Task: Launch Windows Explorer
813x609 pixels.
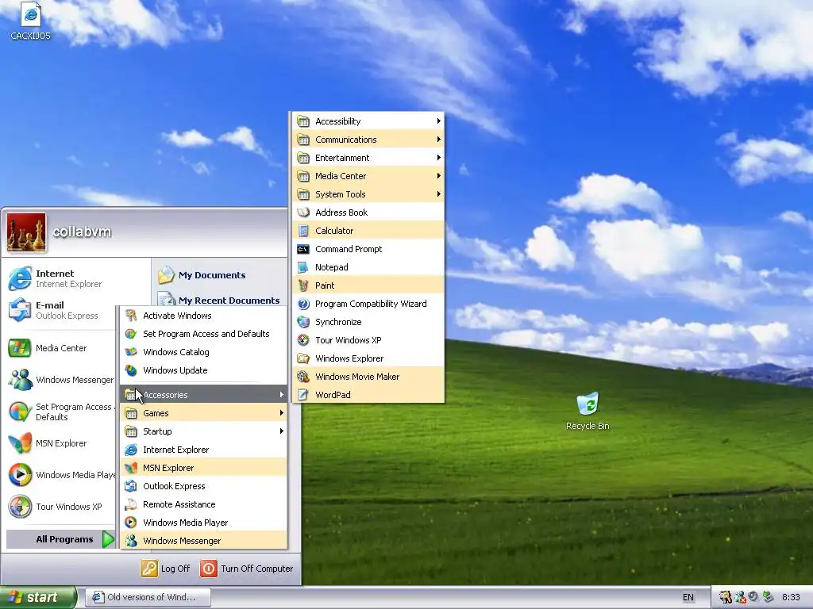Action: point(368,358)
